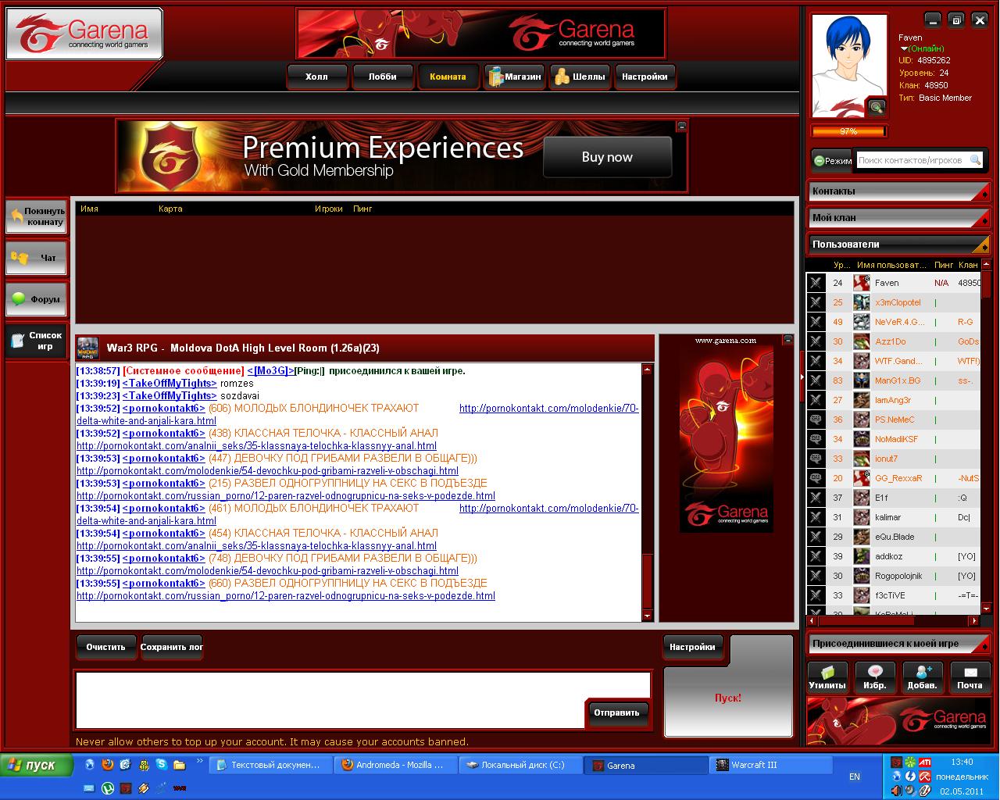The image size is (1000, 800).
Task: Open online status dropdown arrow near Faven
Action: [x=904, y=48]
